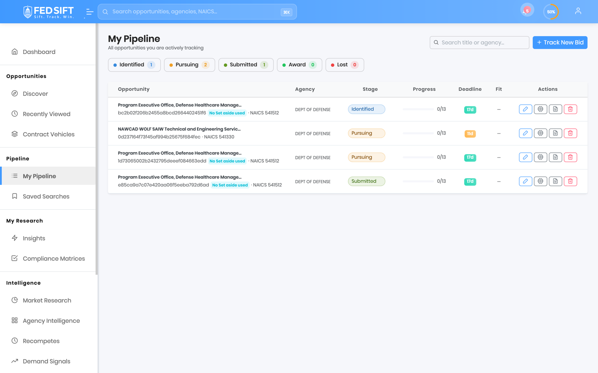Open notifications bell with badge
Image resolution: width=598 pixels, height=373 pixels.
click(527, 10)
